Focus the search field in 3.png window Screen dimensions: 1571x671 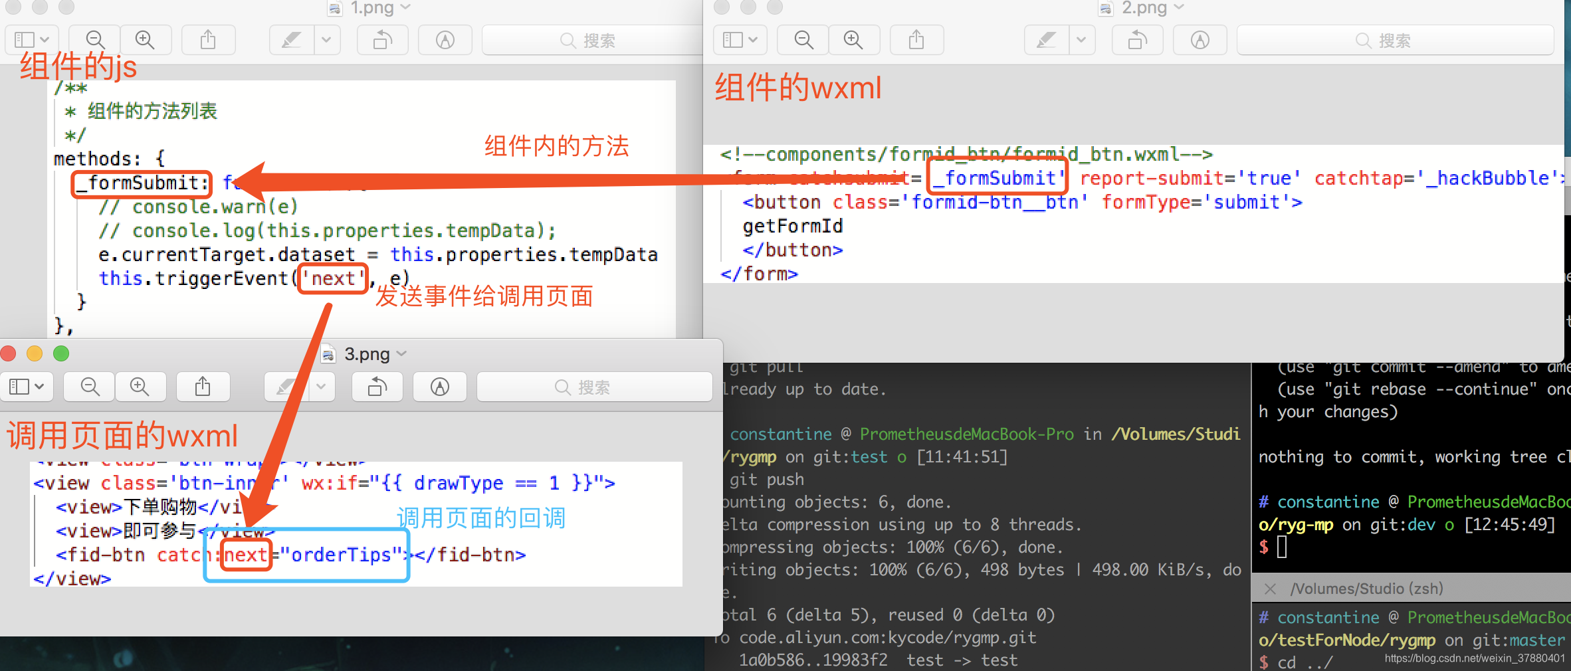pyautogui.click(x=594, y=387)
